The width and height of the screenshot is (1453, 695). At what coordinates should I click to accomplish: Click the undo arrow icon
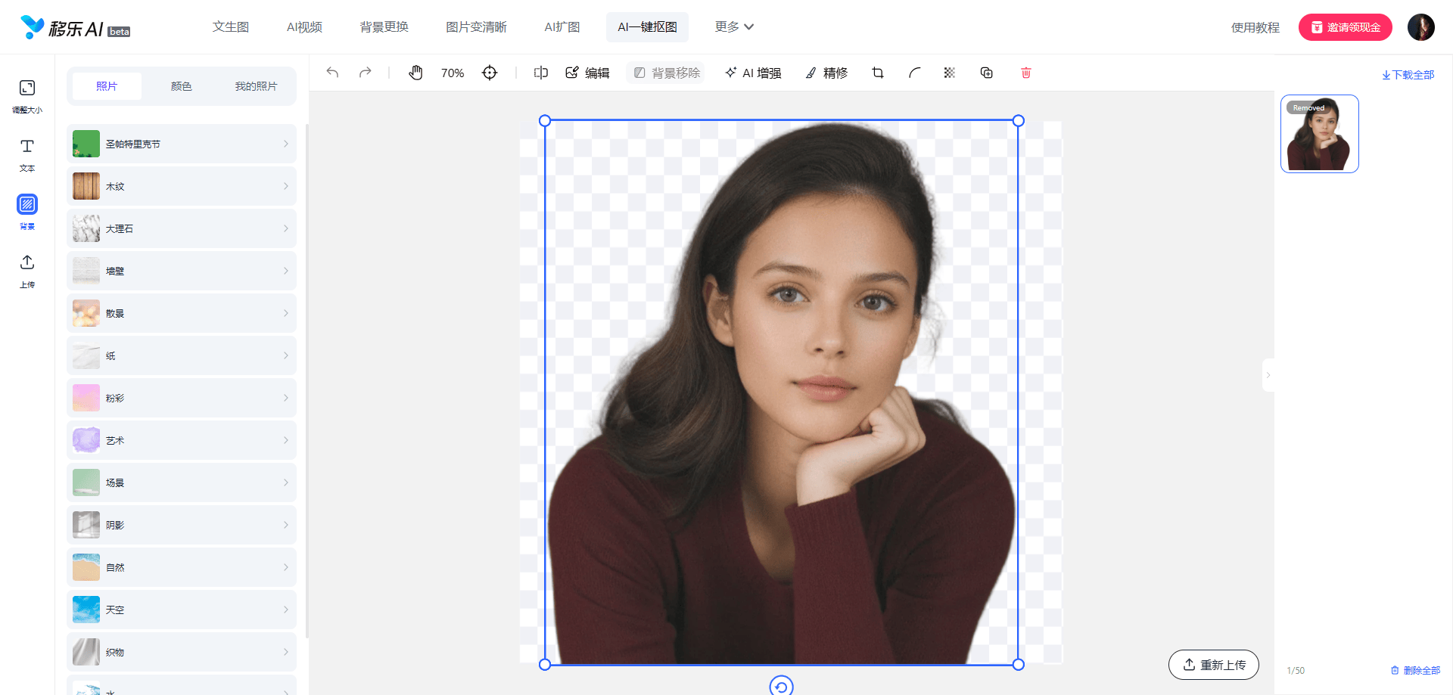pos(332,73)
